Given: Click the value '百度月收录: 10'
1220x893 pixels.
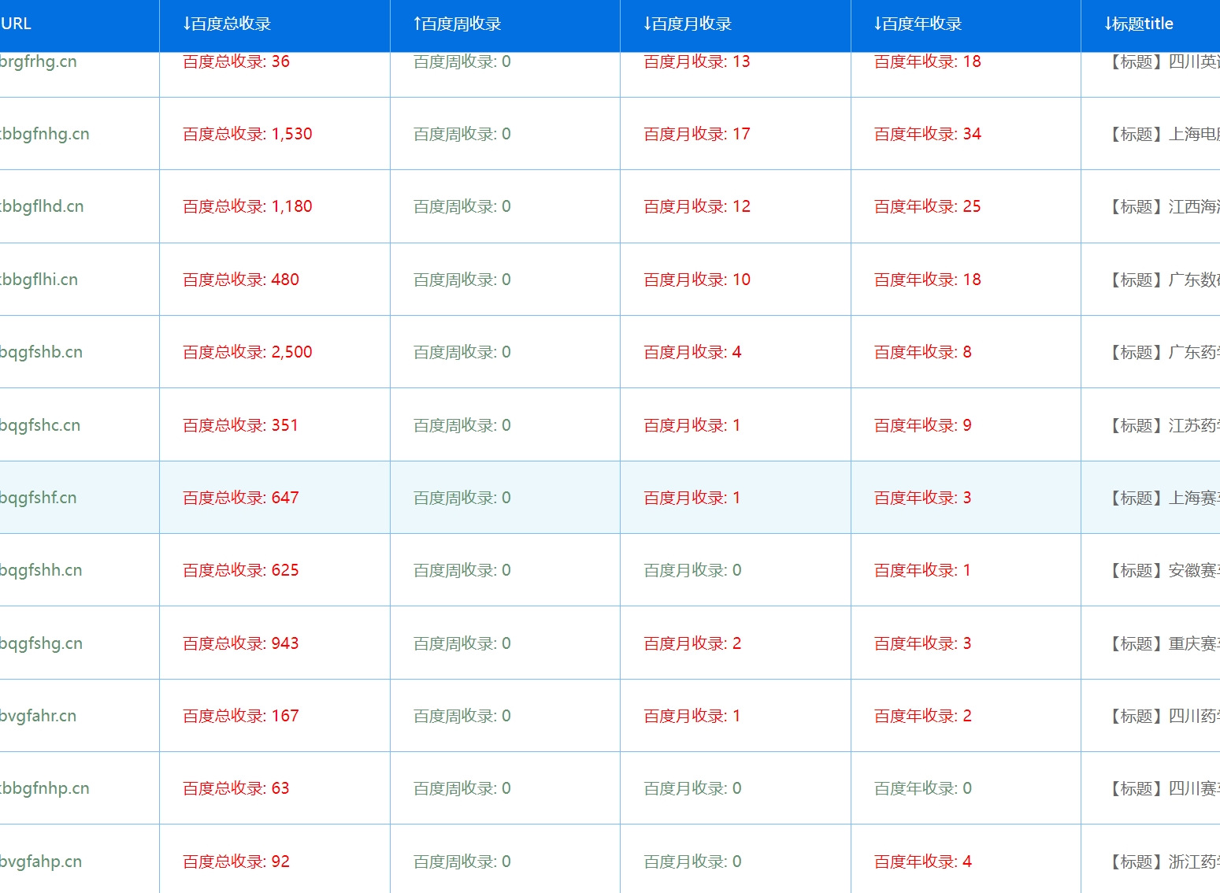Looking at the screenshot, I should (697, 280).
